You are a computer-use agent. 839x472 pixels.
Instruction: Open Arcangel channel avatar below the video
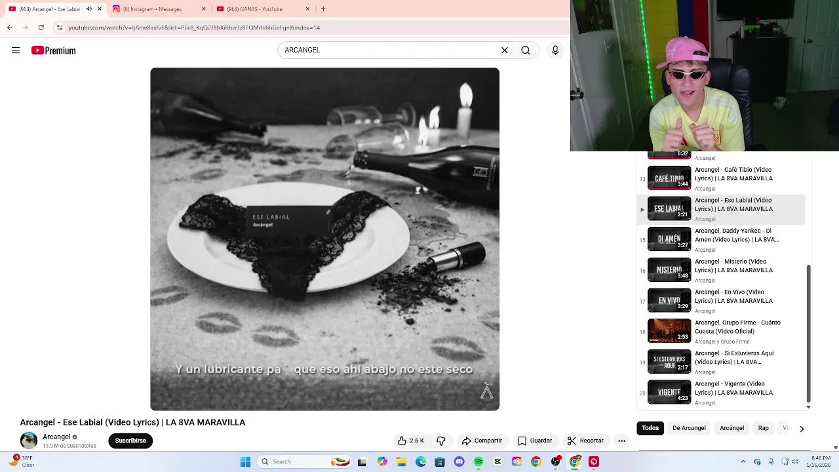tap(29, 441)
